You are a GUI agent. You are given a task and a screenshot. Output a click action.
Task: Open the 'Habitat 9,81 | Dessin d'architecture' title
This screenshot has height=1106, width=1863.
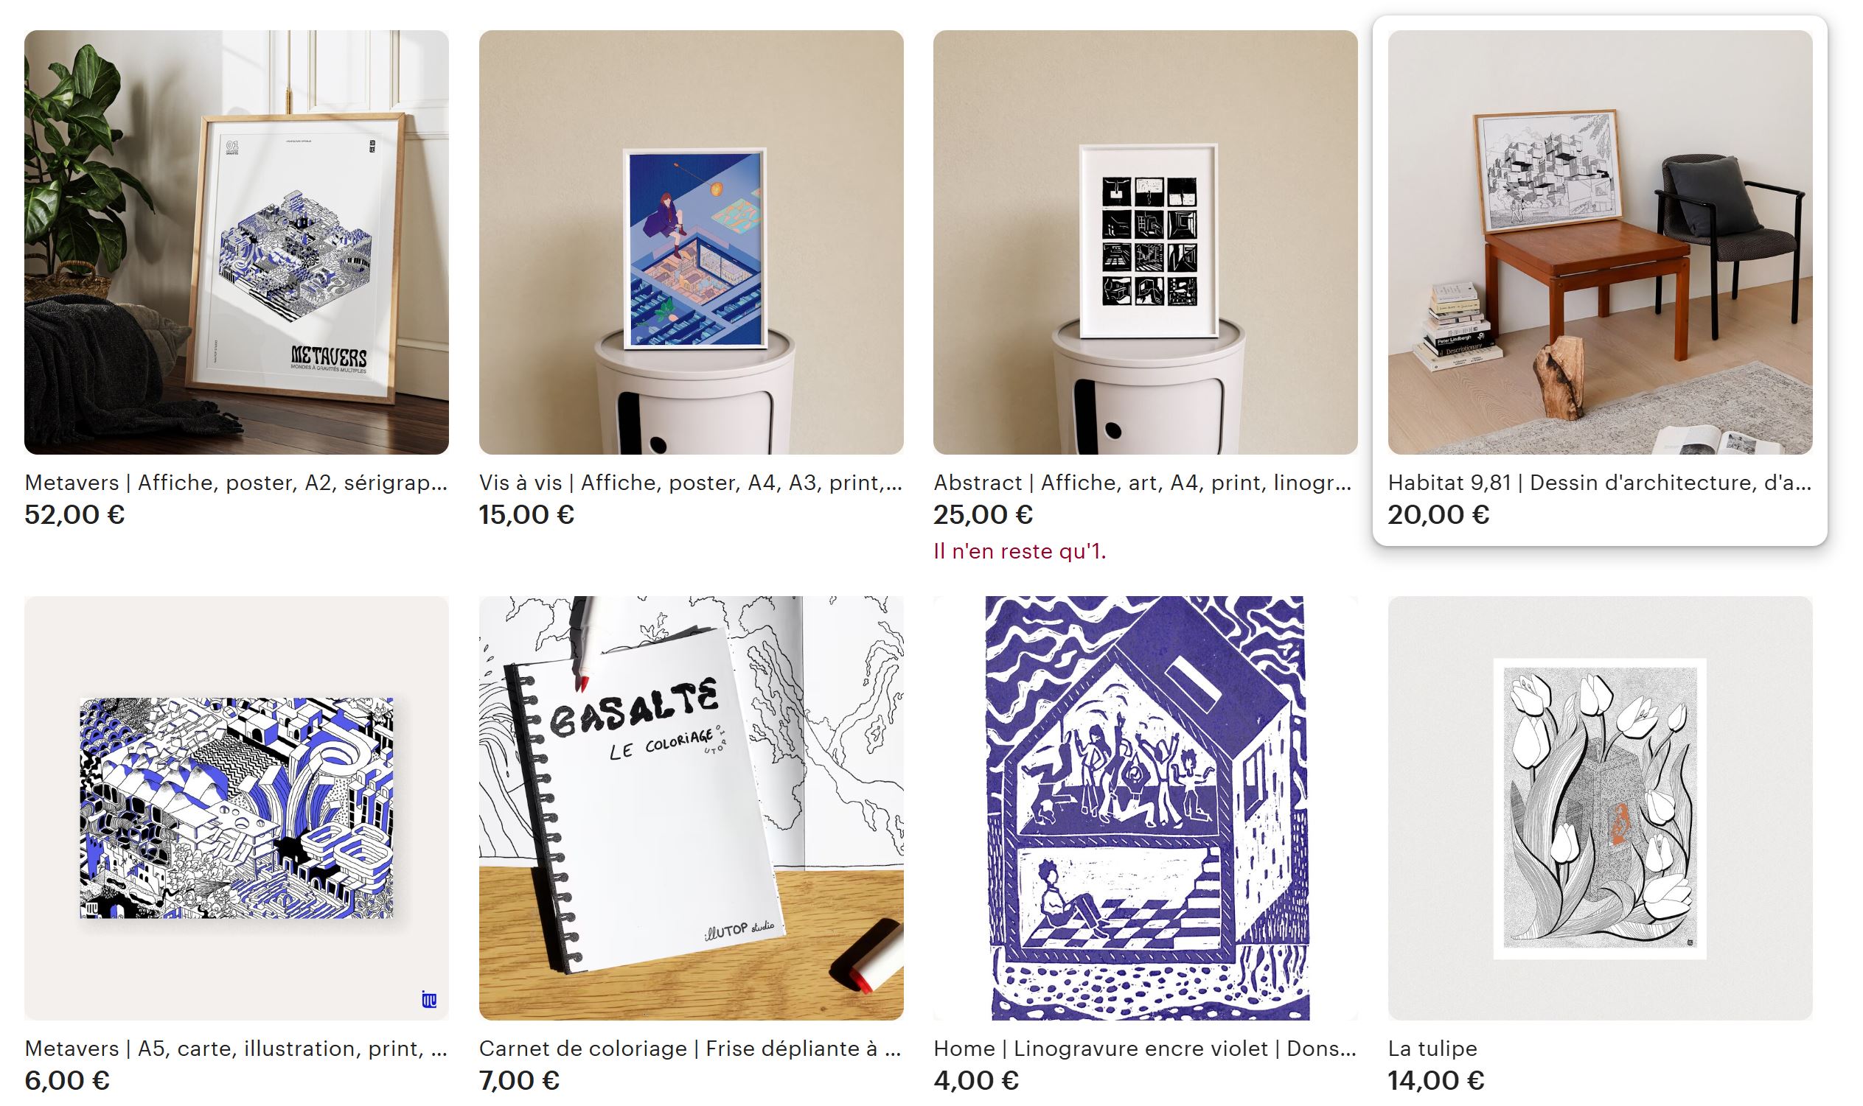(1600, 483)
